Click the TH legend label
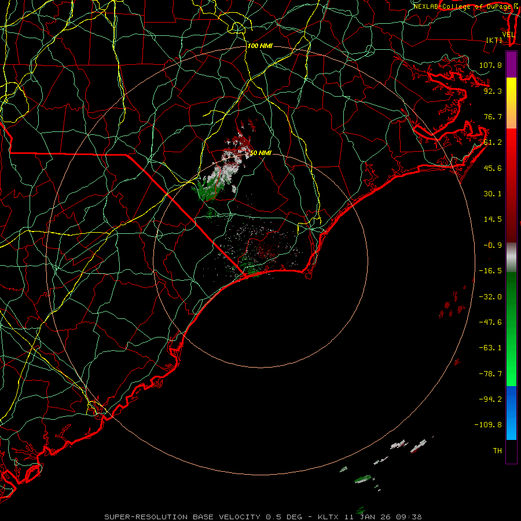Image resolution: width=521 pixels, height=521 pixels. (497, 451)
